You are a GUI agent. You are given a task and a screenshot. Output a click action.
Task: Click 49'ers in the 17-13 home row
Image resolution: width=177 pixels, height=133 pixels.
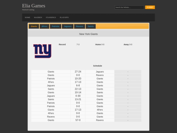tap(51, 82)
